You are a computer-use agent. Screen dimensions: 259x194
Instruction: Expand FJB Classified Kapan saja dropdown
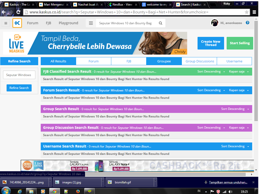click(239, 71)
